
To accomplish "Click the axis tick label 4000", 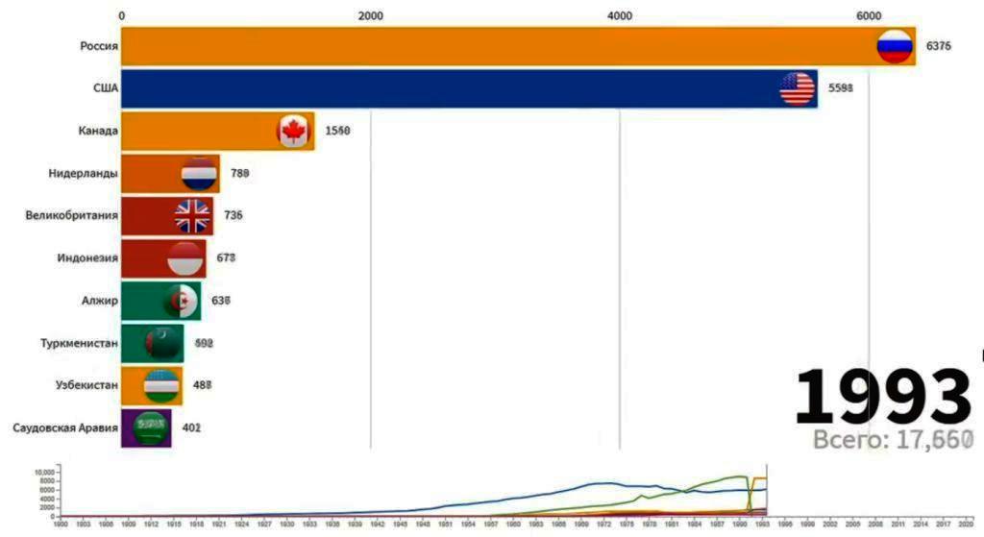I will tap(620, 15).
